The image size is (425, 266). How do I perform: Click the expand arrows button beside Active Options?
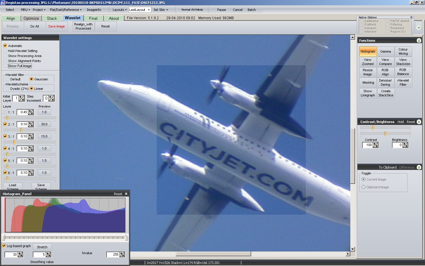[419, 27]
